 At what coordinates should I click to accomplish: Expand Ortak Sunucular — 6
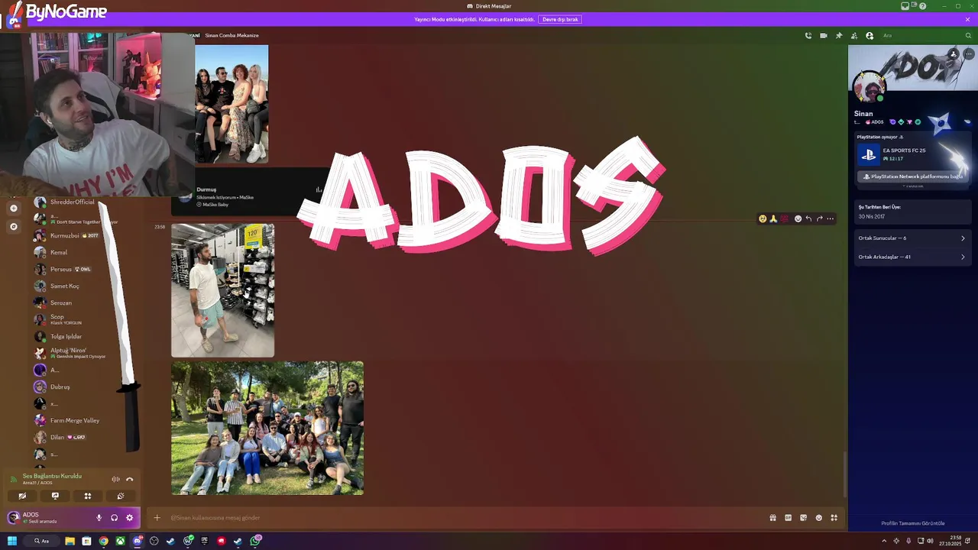(912, 238)
